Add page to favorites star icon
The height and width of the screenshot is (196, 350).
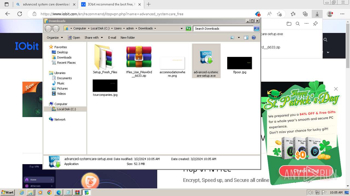tap(279, 14)
